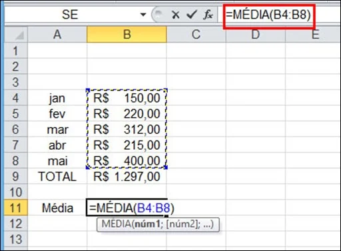Viewport: 341px width, 251px height.
Task: Confirm the formula with the checkmark icon
Action: 191,15
